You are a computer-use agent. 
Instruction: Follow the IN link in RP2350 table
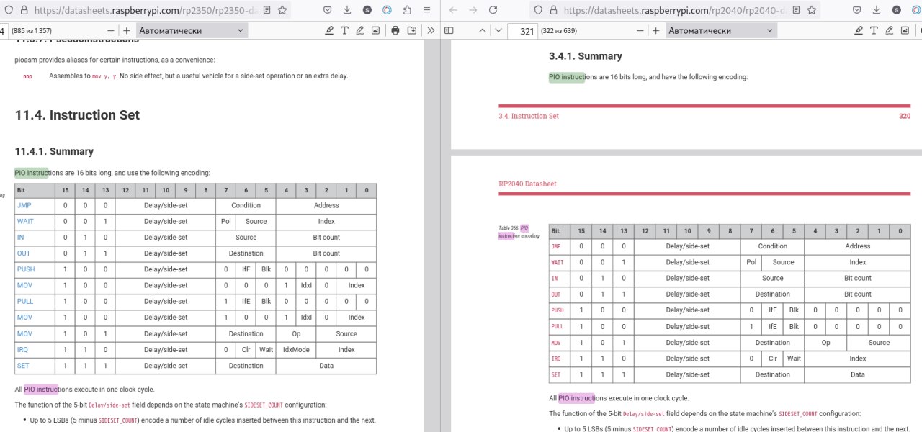point(20,237)
